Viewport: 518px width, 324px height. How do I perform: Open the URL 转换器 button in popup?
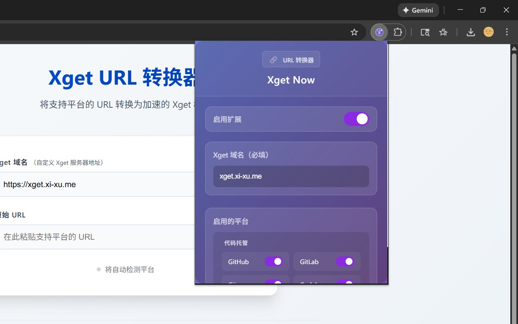(x=291, y=60)
